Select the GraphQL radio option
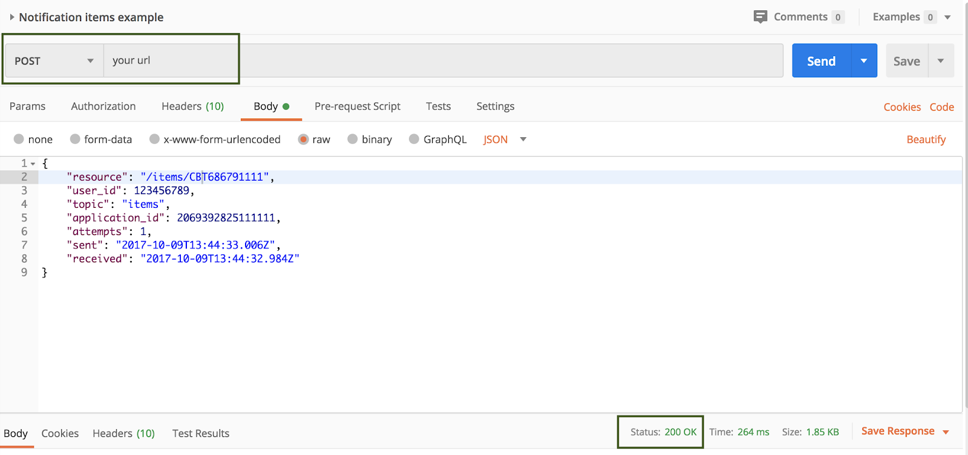This screenshot has width=968, height=455. 414,139
